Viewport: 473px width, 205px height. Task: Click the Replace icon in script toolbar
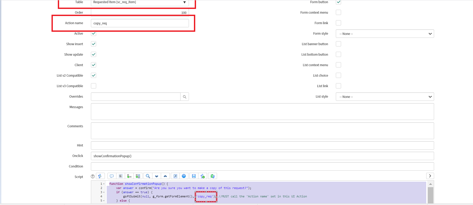pyautogui.click(x=129, y=176)
